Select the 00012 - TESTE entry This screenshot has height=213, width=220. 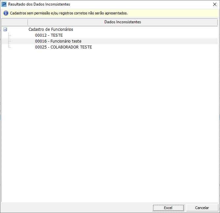[x=110, y=35]
